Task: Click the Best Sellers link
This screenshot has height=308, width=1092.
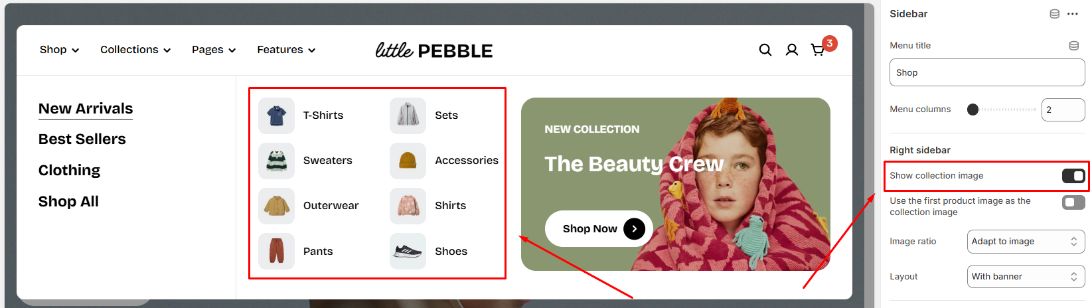Action: (82, 139)
